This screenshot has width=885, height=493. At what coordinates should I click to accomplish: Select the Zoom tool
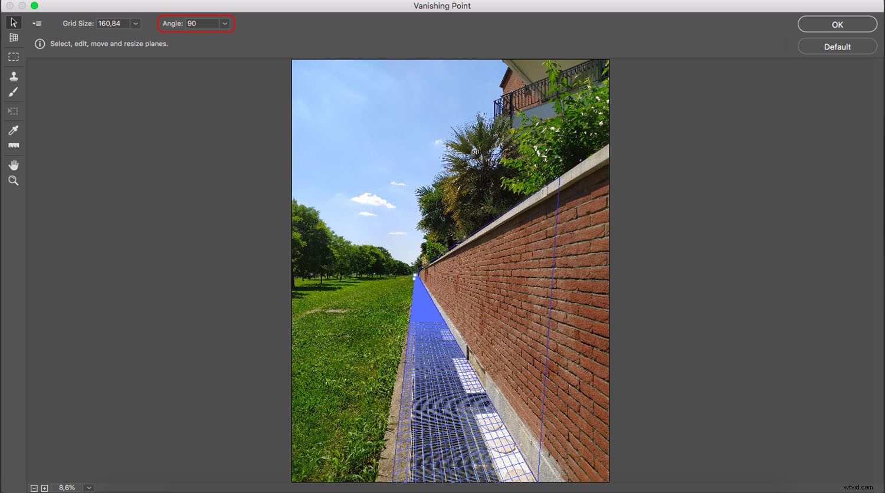tap(14, 180)
